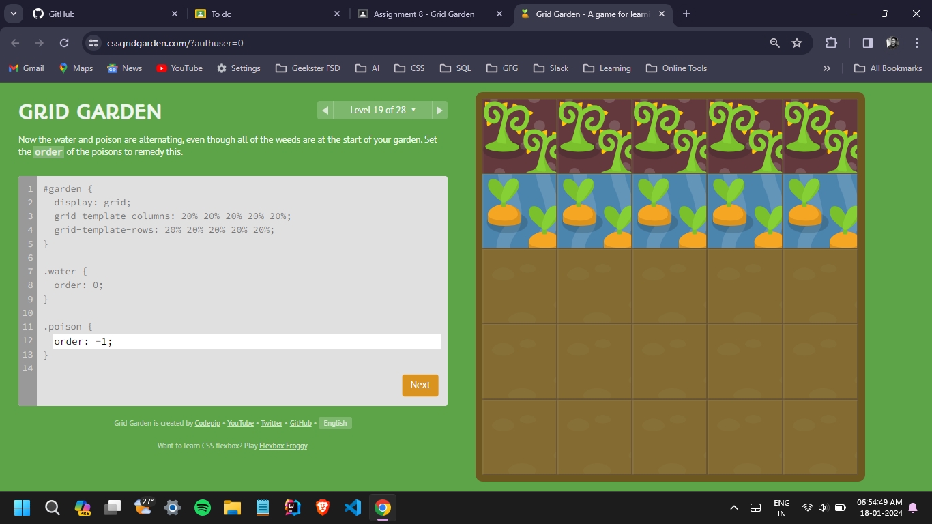Image resolution: width=932 pixels, height=524 pixels.
Task: Open the Geekster FSD bookmarks folder
Action: tap(307, 68)
